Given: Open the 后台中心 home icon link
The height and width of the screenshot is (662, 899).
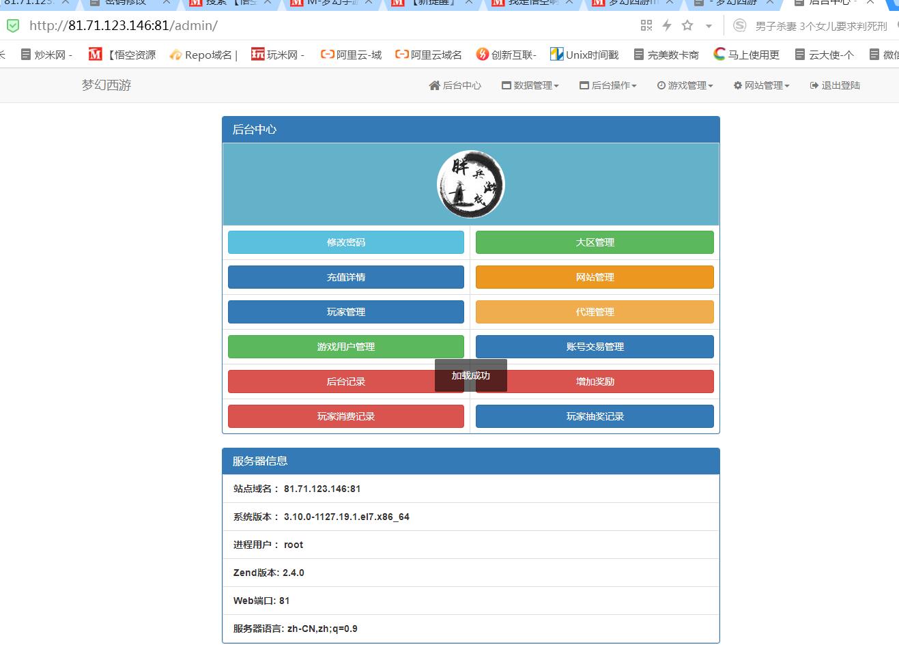Looking at the screenshot, I should pyautogui.click(x=455, y=85).
